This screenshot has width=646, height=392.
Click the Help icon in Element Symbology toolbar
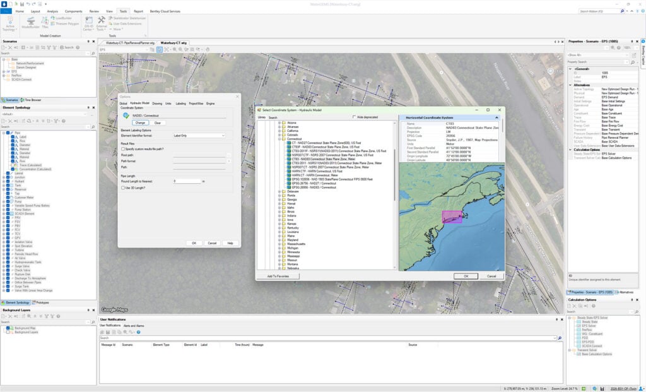click(x=64, y=121)
